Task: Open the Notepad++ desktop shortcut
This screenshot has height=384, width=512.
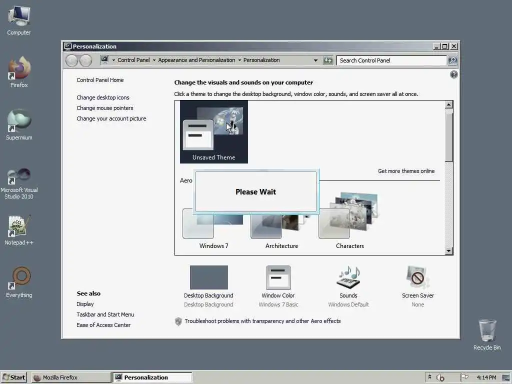Action: [19, 230]
